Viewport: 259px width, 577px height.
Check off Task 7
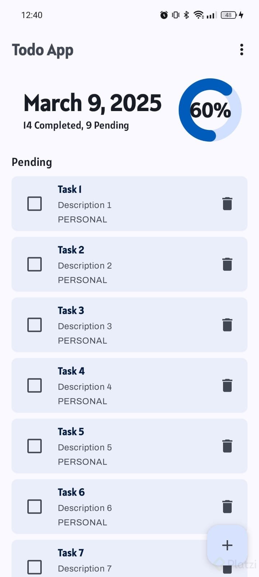35,567
